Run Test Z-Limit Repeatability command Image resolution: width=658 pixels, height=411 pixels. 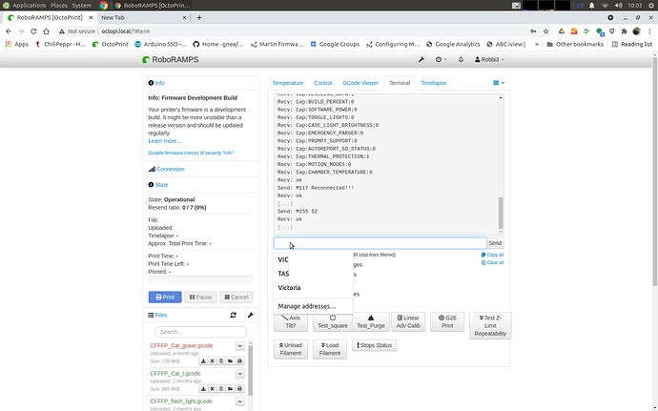[490, 325]
